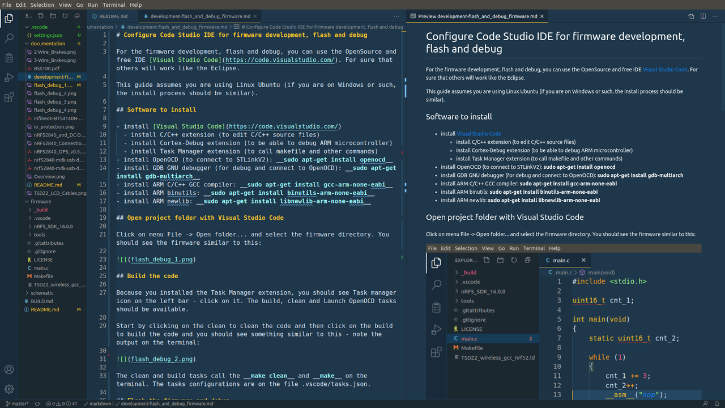Follow the Visual Studio Code link in the preview install list
Image resolution: width=725 pixels, height=408 pixels.
(479, 134)
